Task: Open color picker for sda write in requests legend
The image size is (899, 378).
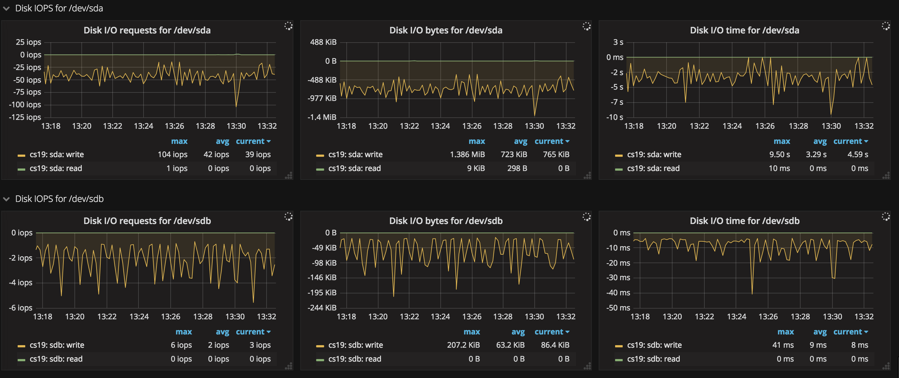Action: [x=21, y=155]
